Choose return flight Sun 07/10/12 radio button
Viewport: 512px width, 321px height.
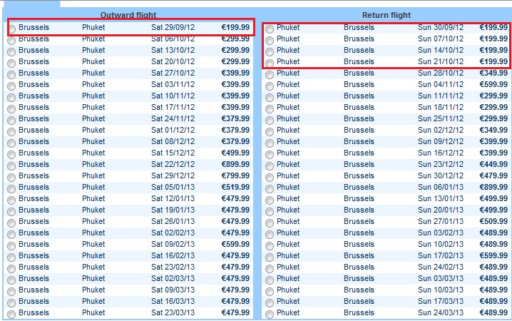click(270, 41)
